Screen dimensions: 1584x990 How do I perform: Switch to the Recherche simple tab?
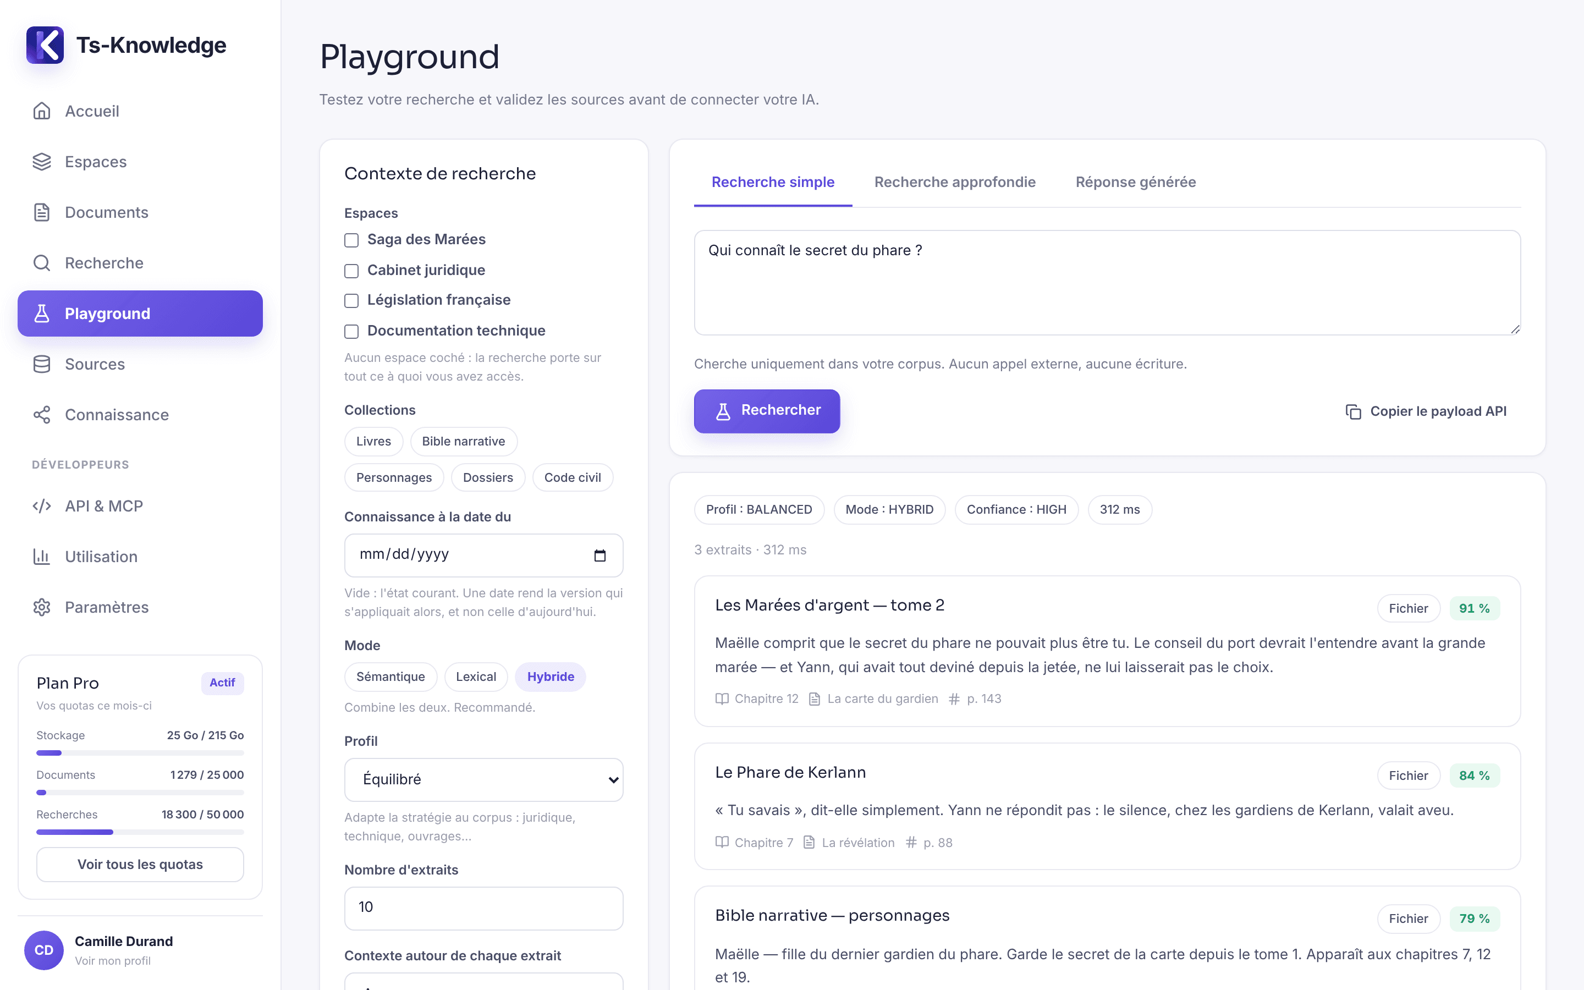click(773, 182)
